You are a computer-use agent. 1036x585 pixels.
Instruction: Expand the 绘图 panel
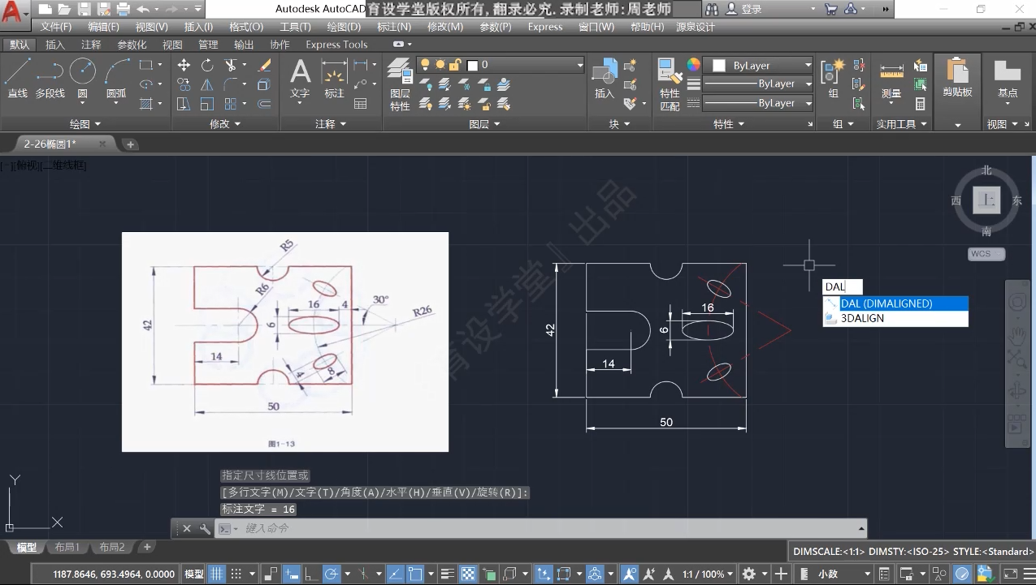(85, 124)
